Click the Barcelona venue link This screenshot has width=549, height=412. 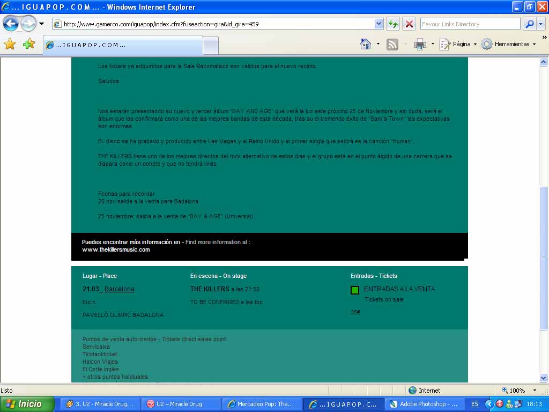120,289
